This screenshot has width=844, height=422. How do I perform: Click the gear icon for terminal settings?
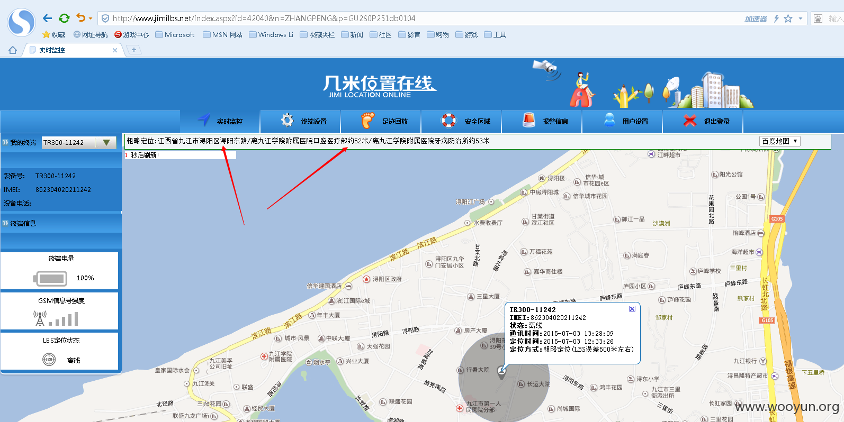(287, 120)
